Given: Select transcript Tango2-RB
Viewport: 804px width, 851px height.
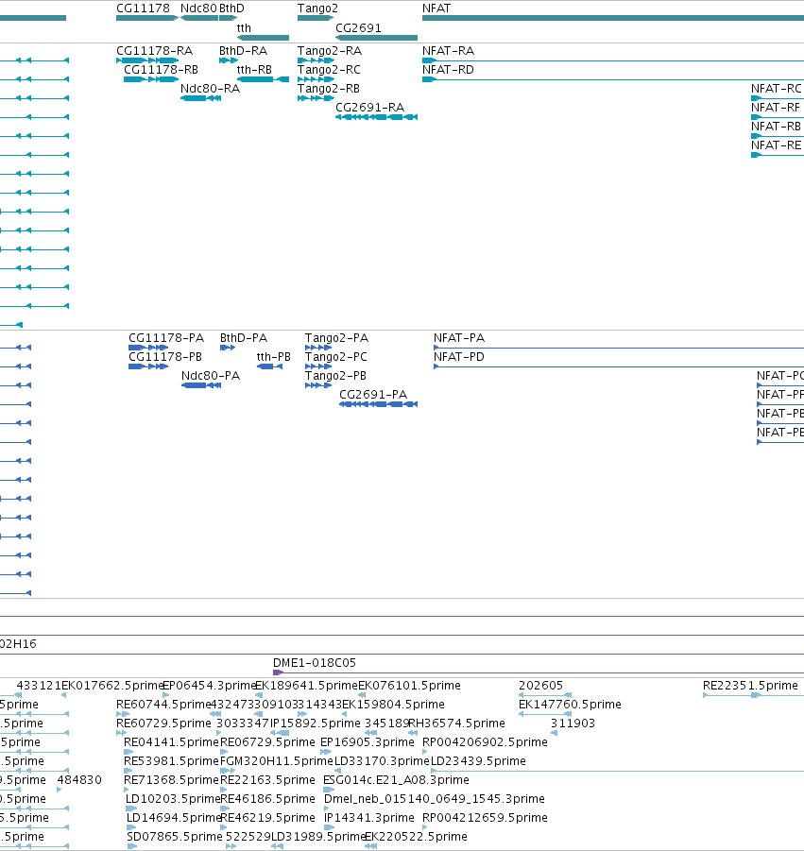Looking at the screenshot, I should pos(316,98).
